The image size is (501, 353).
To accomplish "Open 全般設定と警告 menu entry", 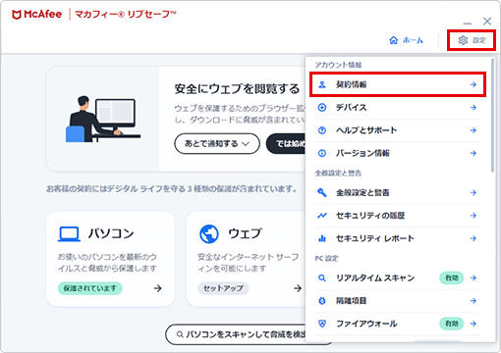I will tap(398, 193).
